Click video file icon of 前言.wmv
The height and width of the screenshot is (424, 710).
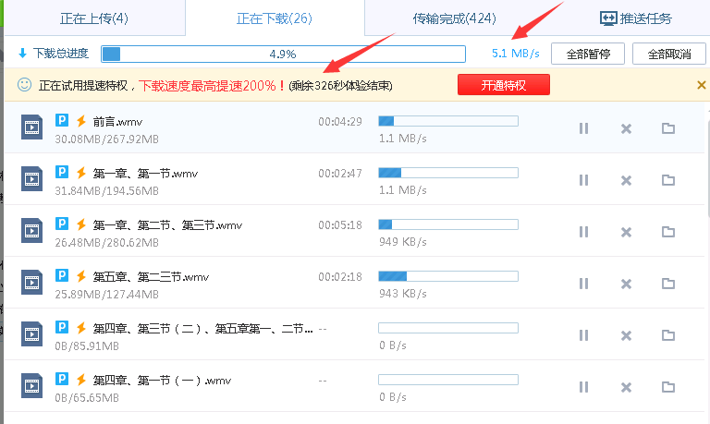(x=31, y=127)
